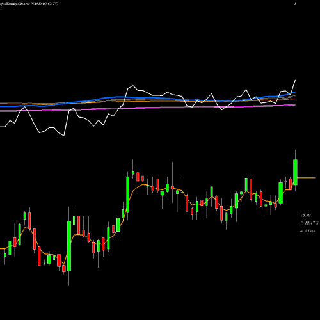This screenshot has width=320, height=320.
Task: Click the white indicator line's final peak
Action: coord(295,81)
